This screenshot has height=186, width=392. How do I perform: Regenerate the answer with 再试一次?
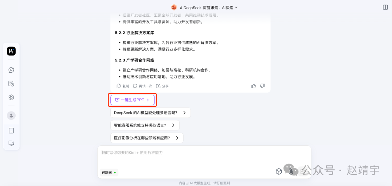[x=143, y=86]
